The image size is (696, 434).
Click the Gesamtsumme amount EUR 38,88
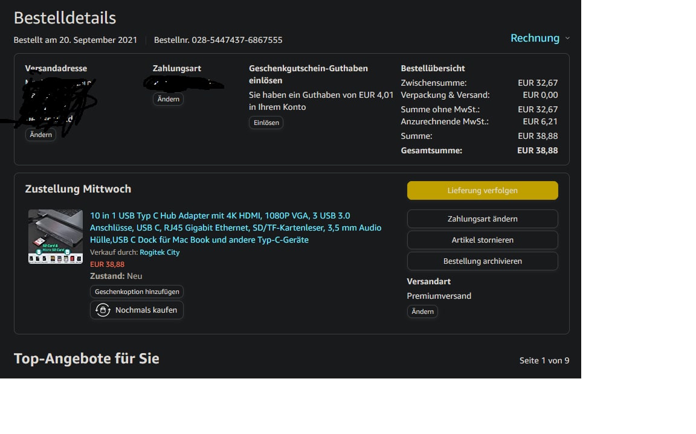(x=537, y=150)
